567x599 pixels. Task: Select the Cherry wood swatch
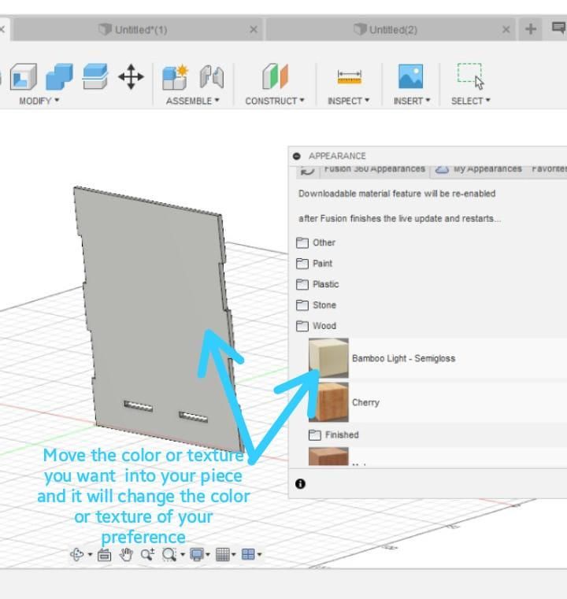328,402
